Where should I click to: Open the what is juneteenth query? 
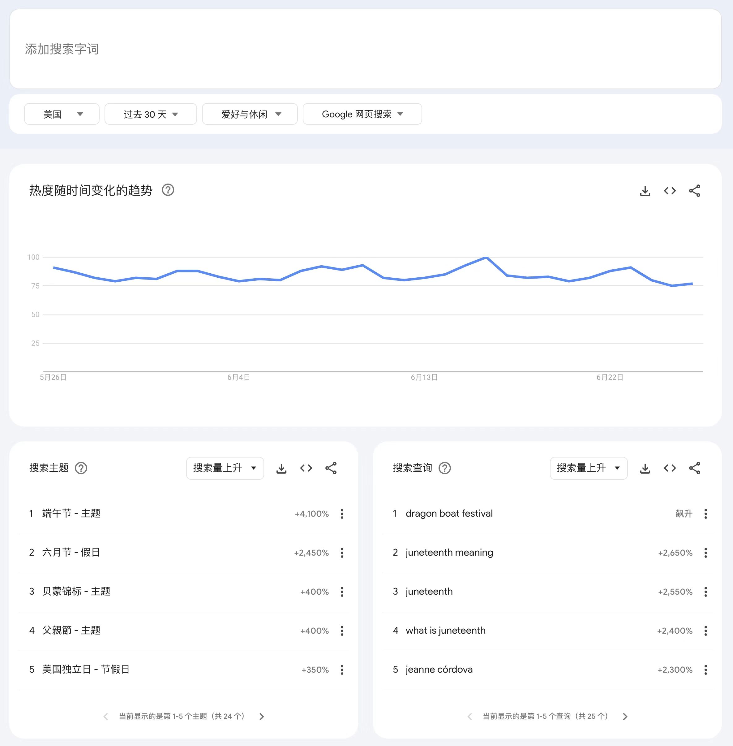(x=445, y=631)
